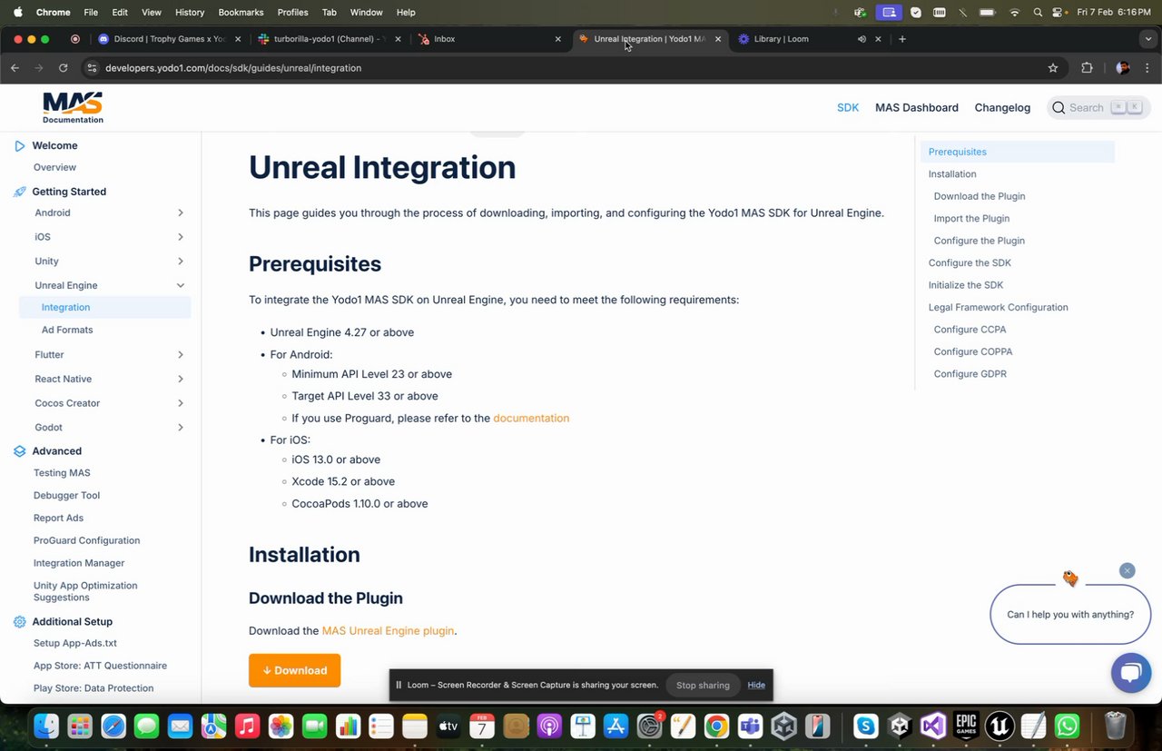Image resolution: width=1162 pixels, height=751 pixels.
Task: Open the Changelog header link
Action: 1002,108
